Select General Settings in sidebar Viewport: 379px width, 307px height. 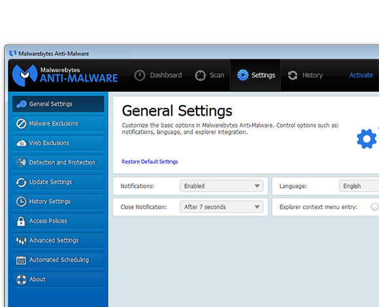pyautogui.click(x=58, y=104)
